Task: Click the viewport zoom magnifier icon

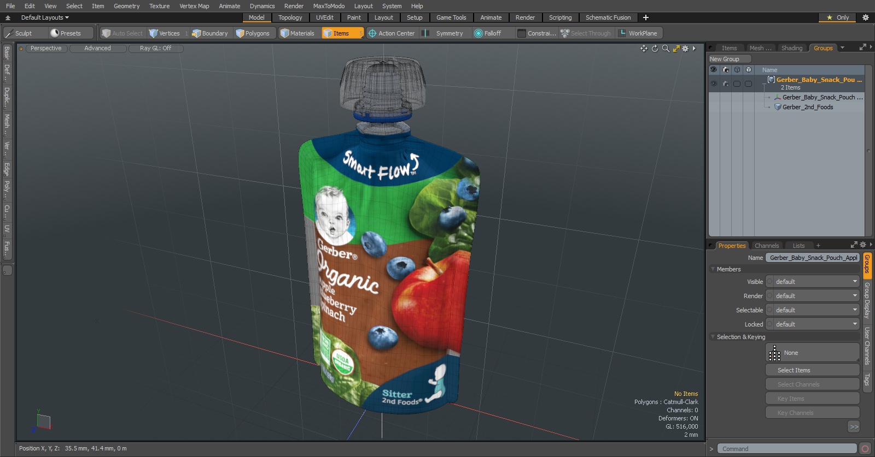Action: (x=666, y=49)
